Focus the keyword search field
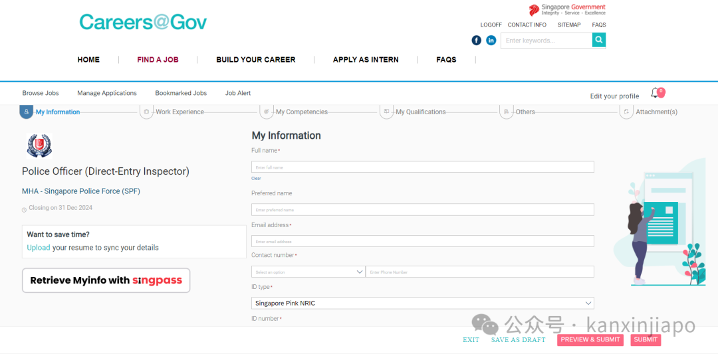 (x=546, y=41)
